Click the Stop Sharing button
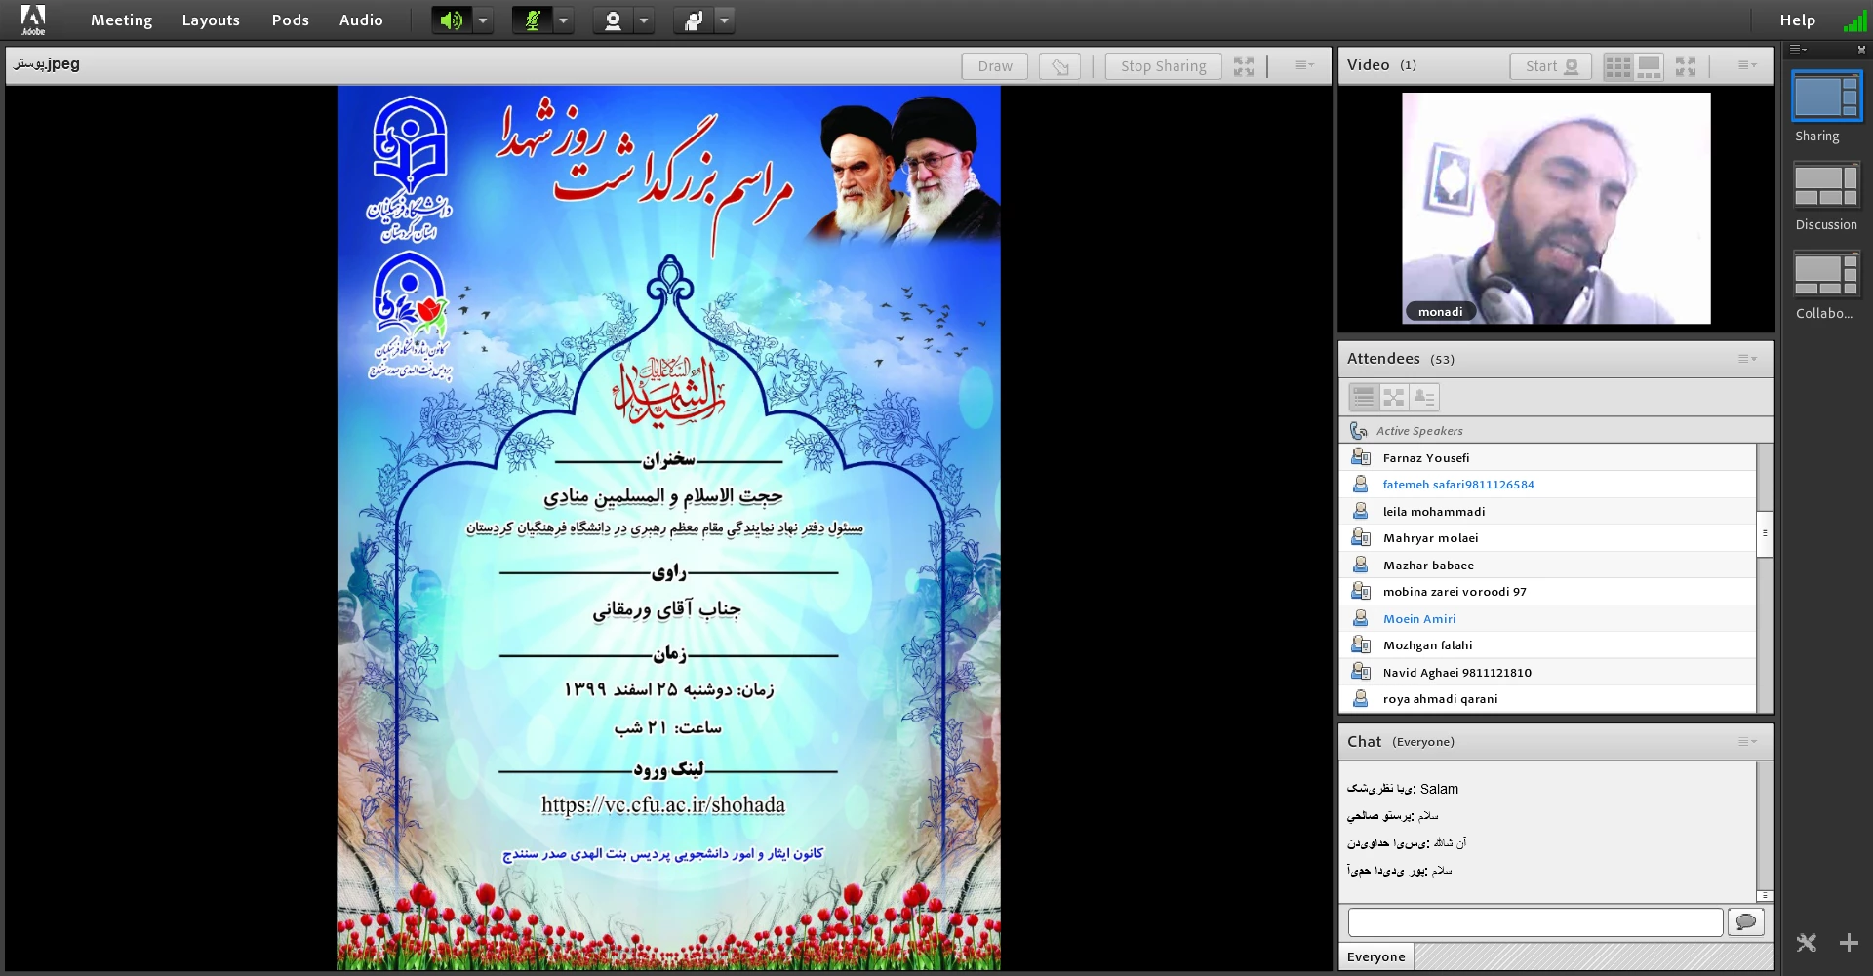Viewport: 1873px width, 976px height. (x=1163, y=66)
